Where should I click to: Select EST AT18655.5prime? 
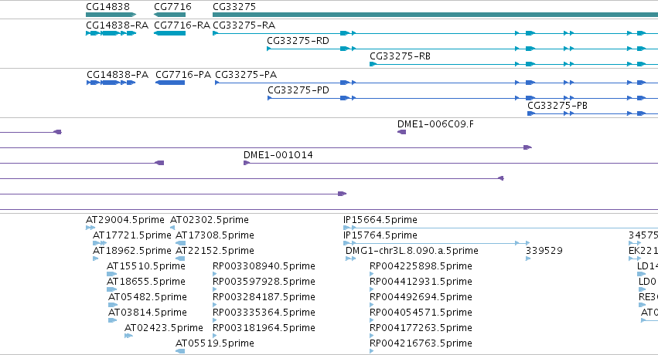point(146,282)
